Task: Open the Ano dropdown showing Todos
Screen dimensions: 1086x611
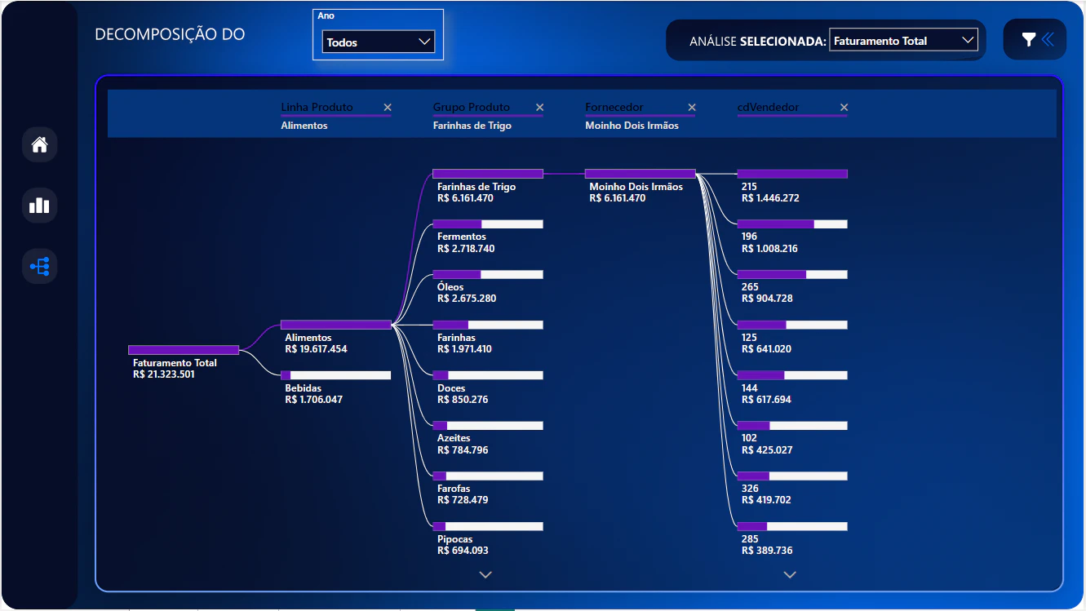Action: tap(379, 42)
